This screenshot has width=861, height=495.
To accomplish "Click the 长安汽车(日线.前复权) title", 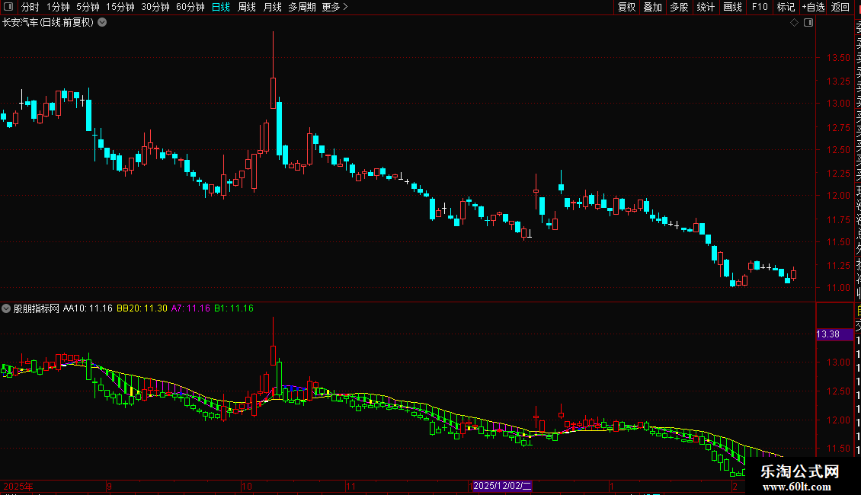I will click(48, 23).
